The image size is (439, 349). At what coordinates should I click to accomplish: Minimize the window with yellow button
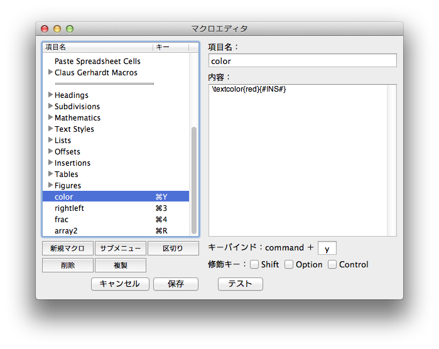coord(57,29)
